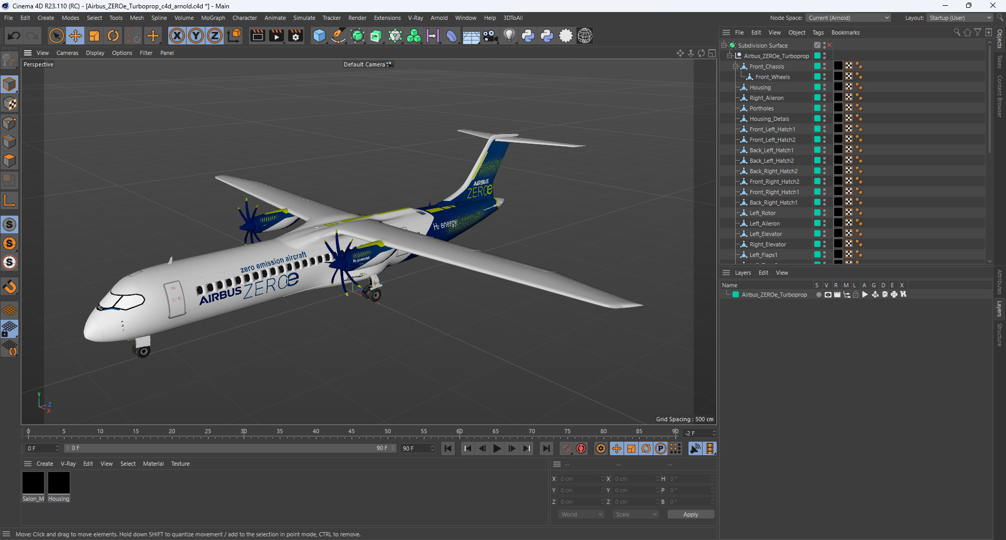Viewport: 1006px width, 540px height.
Task: Open the MoGraph menu
Action: click(213, 18)
